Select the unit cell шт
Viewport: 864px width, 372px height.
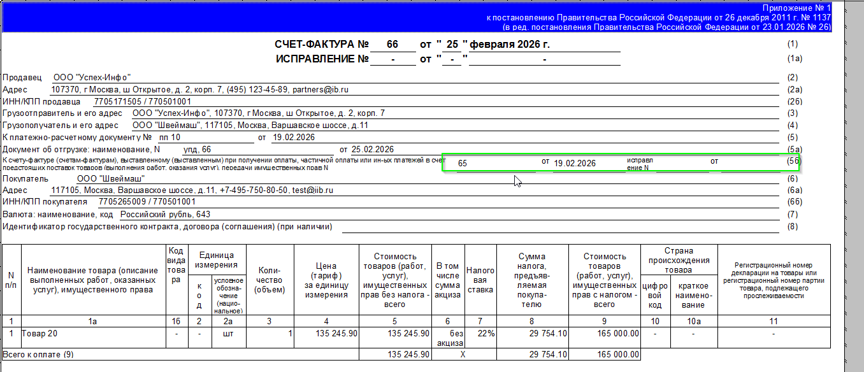(x=228, y=333)
